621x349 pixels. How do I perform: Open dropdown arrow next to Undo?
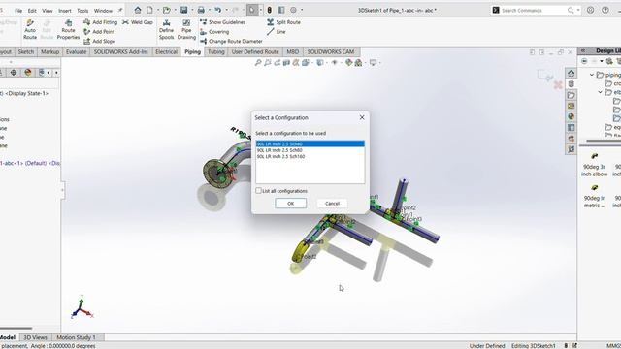click(x=226, y=10)
